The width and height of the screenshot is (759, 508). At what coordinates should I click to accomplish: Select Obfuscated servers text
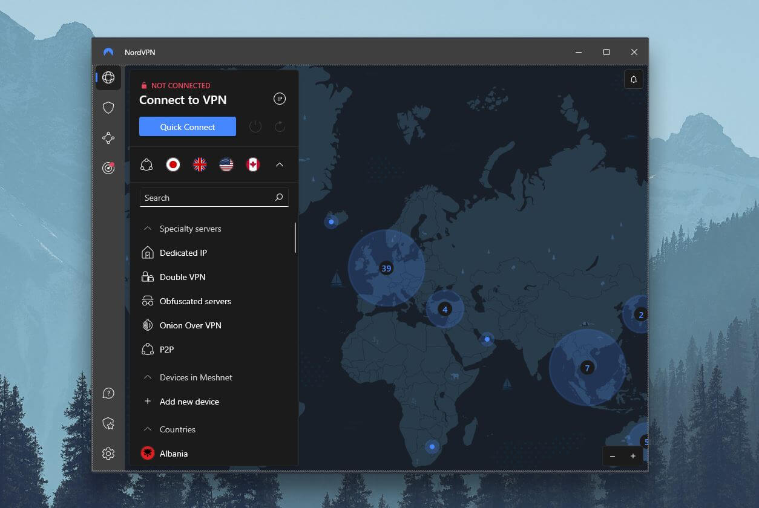pyautogui.click(x=195, y=301)
